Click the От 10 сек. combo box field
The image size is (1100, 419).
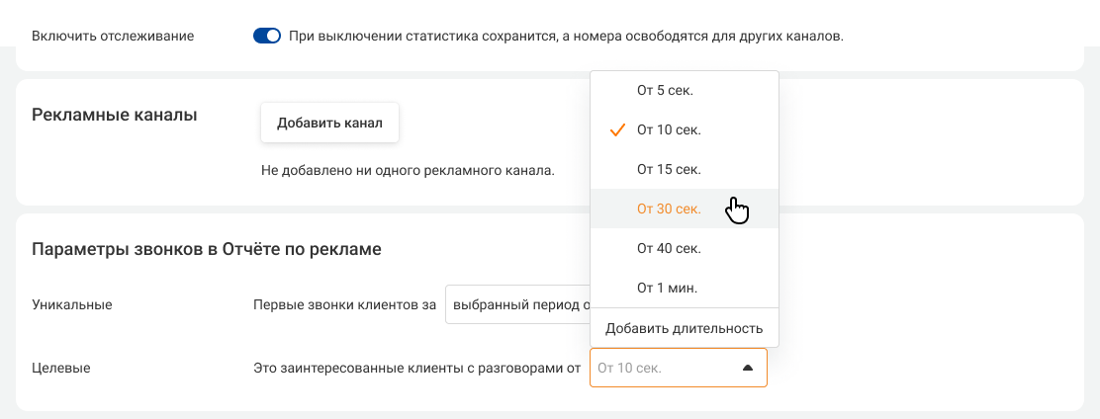click(663, 368)
